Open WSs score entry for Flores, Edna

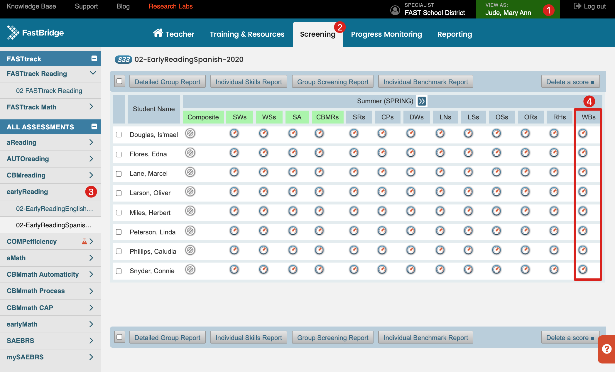[263, 153]
